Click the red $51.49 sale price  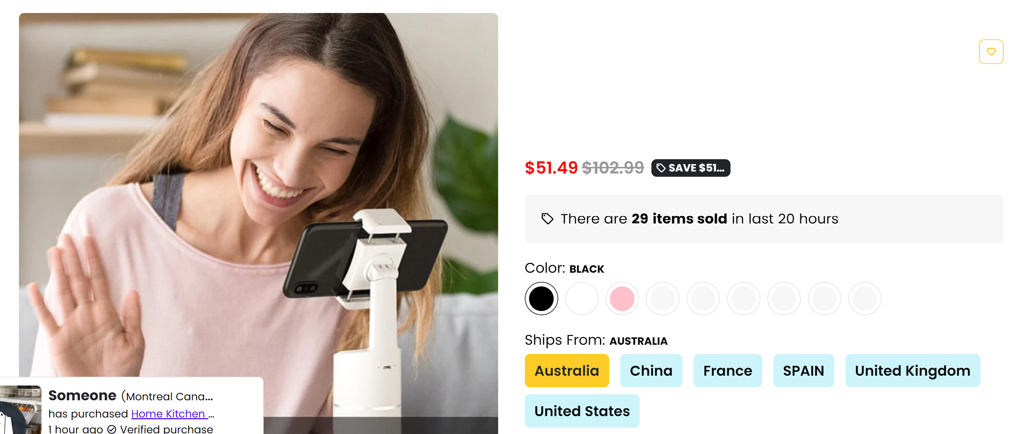[551, 168]
